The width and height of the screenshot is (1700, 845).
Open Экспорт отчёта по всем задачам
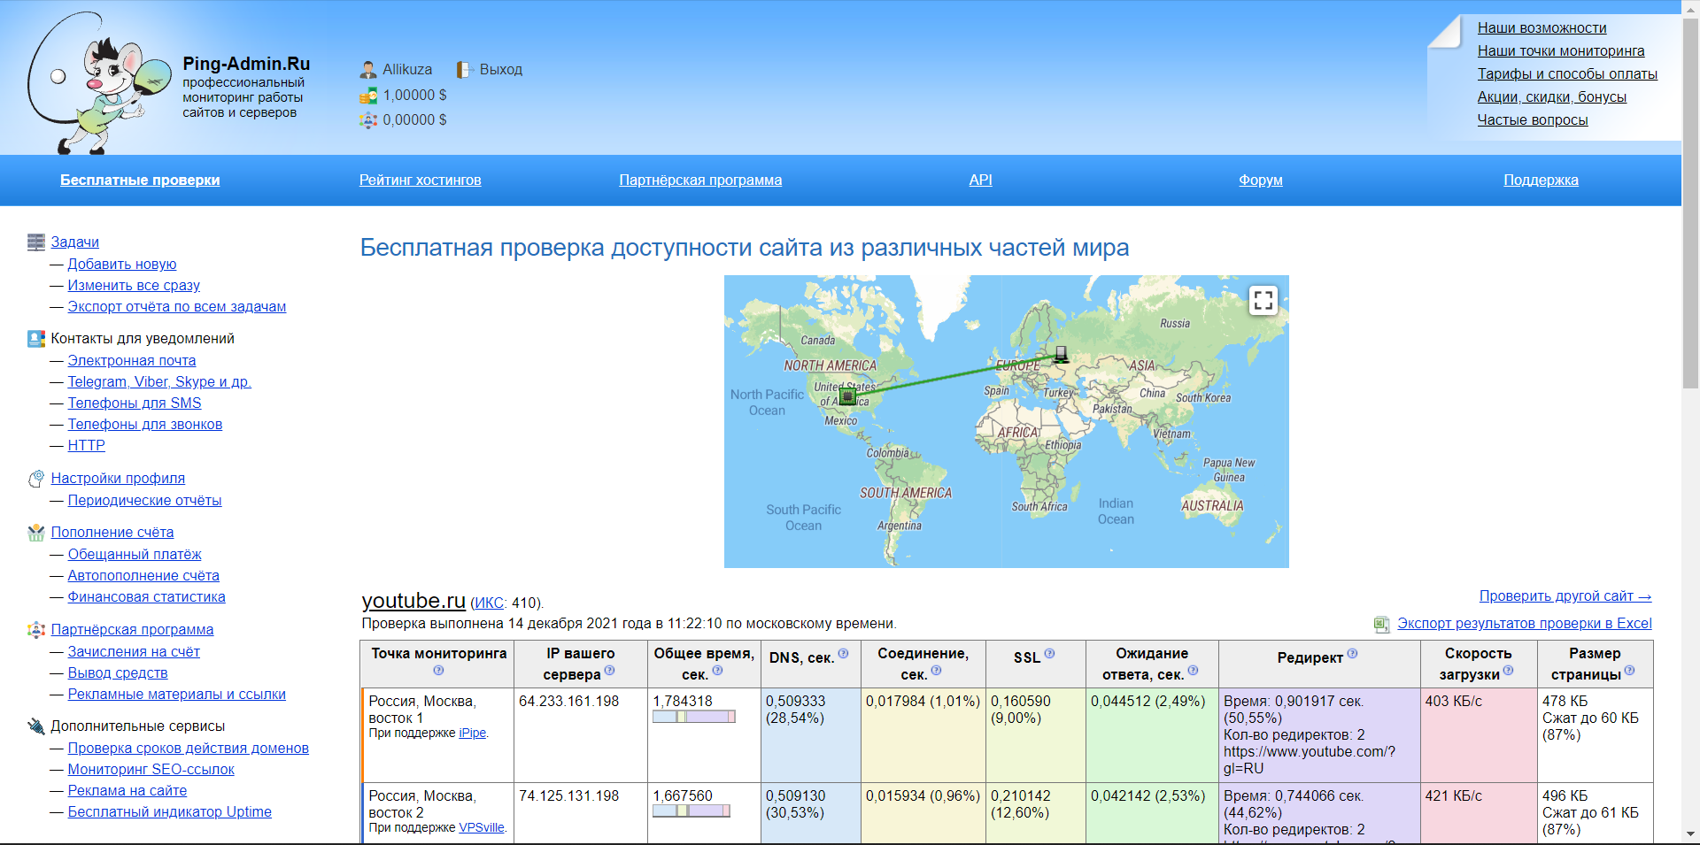pos(177,307)
